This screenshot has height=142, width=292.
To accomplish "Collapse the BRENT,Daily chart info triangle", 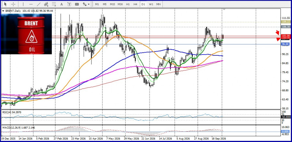I will point(3,11).
